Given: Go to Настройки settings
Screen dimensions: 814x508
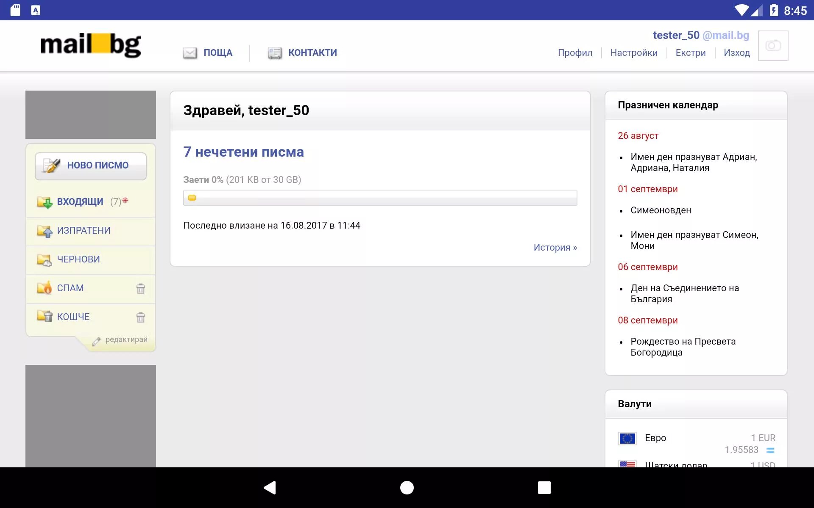Looking at the screenshot, I should click(634, 53).
